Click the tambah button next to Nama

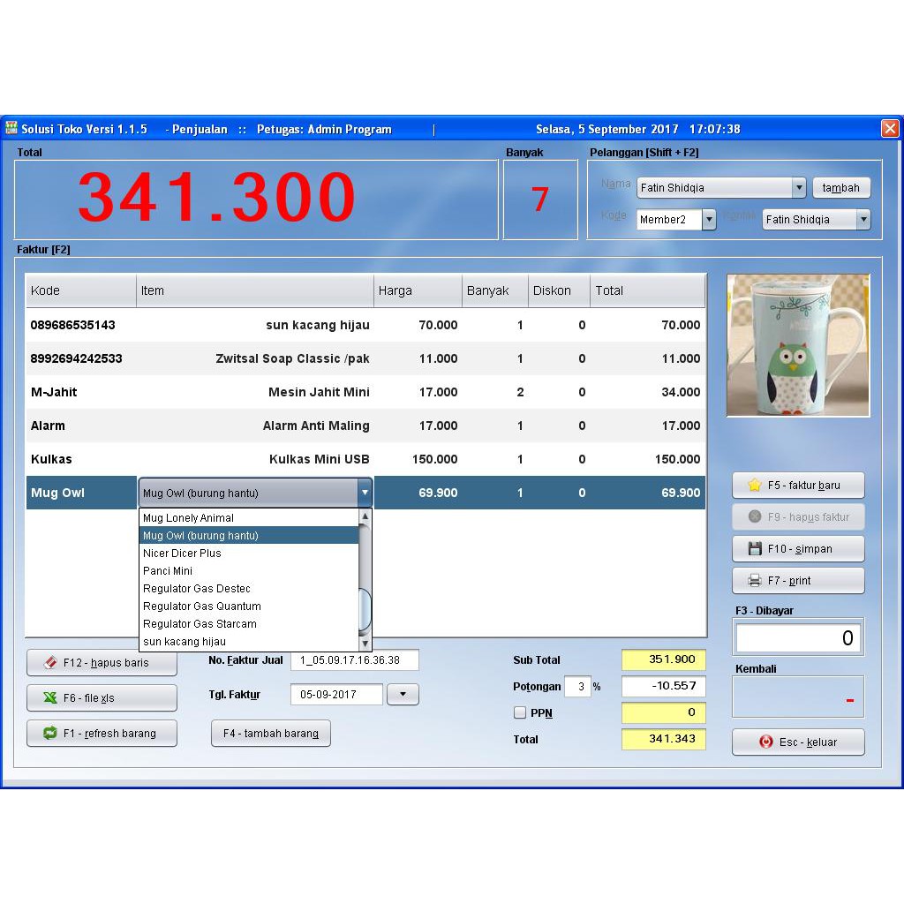(840, 187)
